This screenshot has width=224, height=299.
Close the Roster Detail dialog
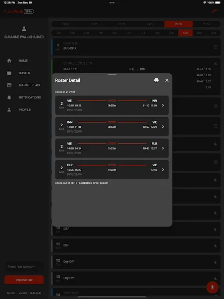167,80
